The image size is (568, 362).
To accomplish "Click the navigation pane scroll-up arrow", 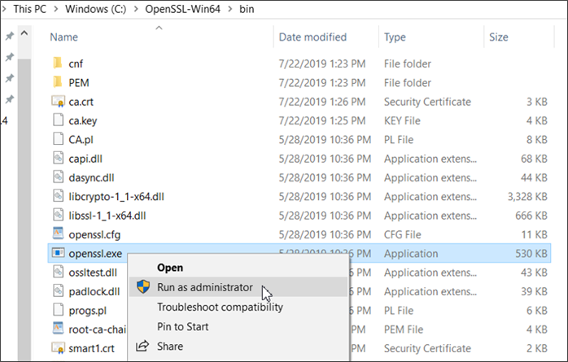I will click(24, 33).
